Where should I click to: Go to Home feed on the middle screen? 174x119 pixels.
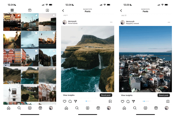point(66,108)
